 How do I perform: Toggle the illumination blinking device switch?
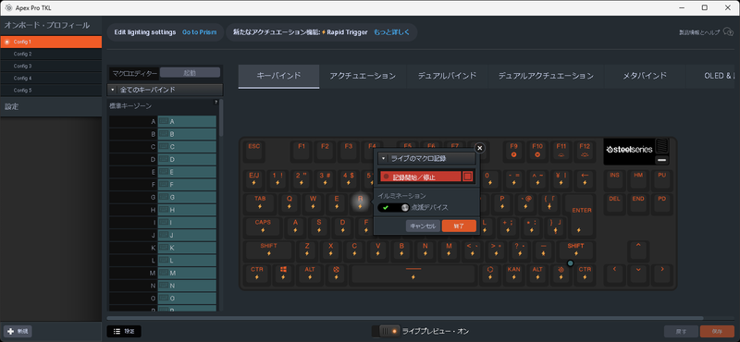point(394,208)
